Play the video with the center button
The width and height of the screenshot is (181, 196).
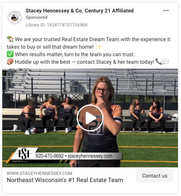(x=90, y=118)
